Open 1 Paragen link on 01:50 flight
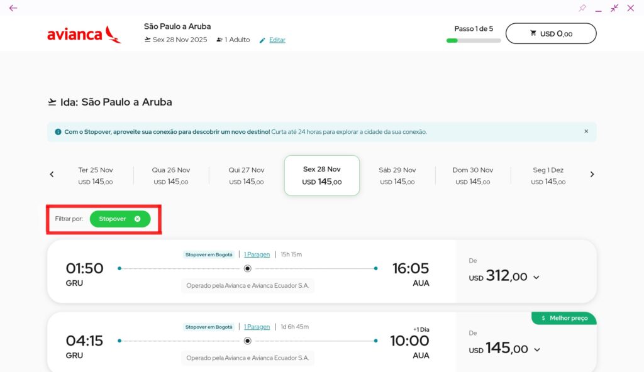The image size is (644, 372). [x=257, y=254]
